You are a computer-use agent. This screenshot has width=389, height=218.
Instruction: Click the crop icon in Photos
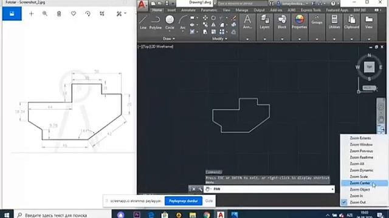tap(102, 13)
